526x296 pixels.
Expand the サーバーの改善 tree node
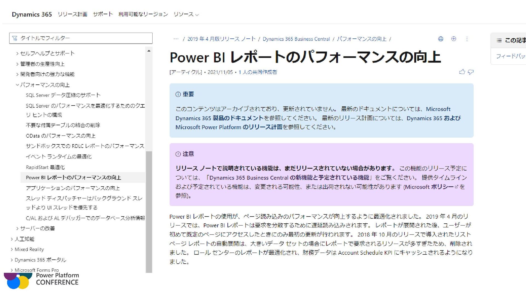tap(17, 228)
